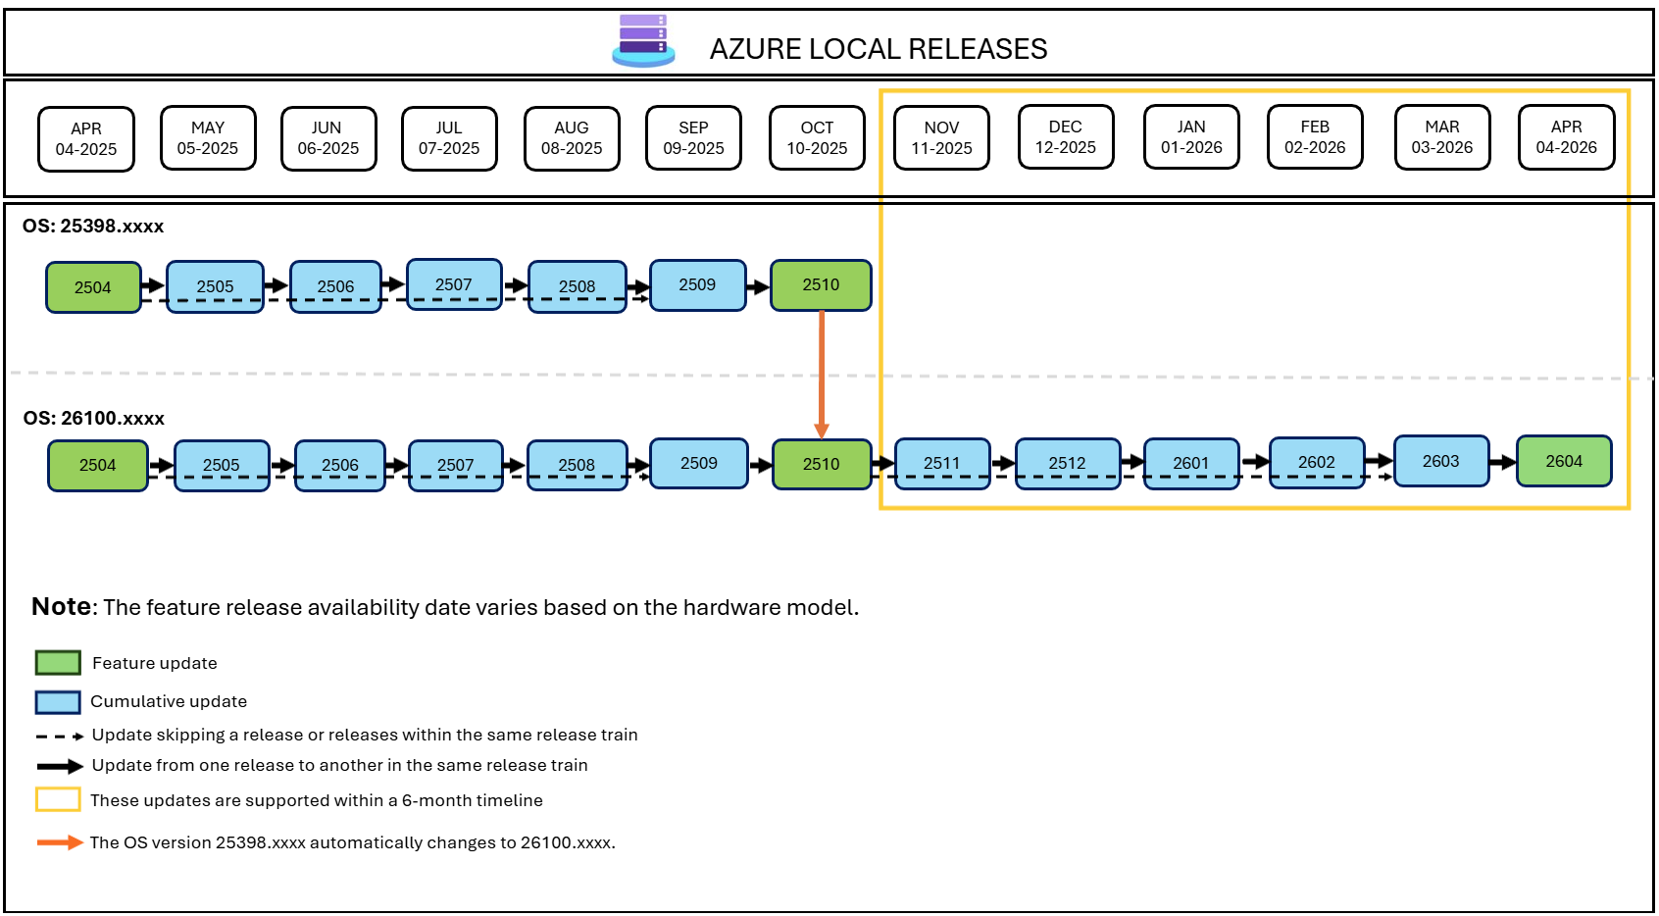Select the 2511 cumulative update box
Screen dimensions: 1659x916
[x=942, y=463]
